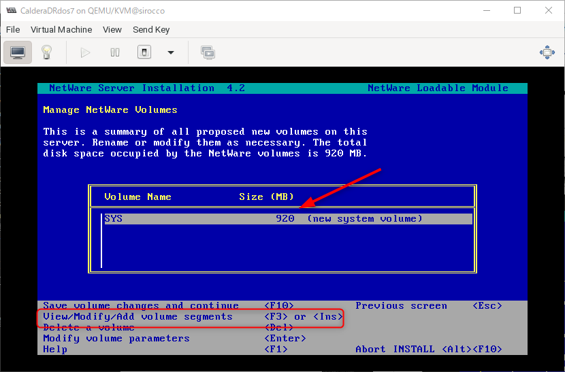Viewport: 565px width, 372px height.
Task: Click '(new system volume)' label
Action: pyautogui.click(x=364, y=218)
